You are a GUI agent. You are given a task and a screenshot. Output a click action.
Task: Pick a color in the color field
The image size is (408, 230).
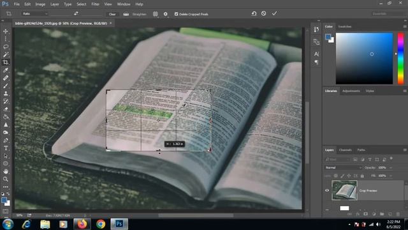click(x=364, y=58)
